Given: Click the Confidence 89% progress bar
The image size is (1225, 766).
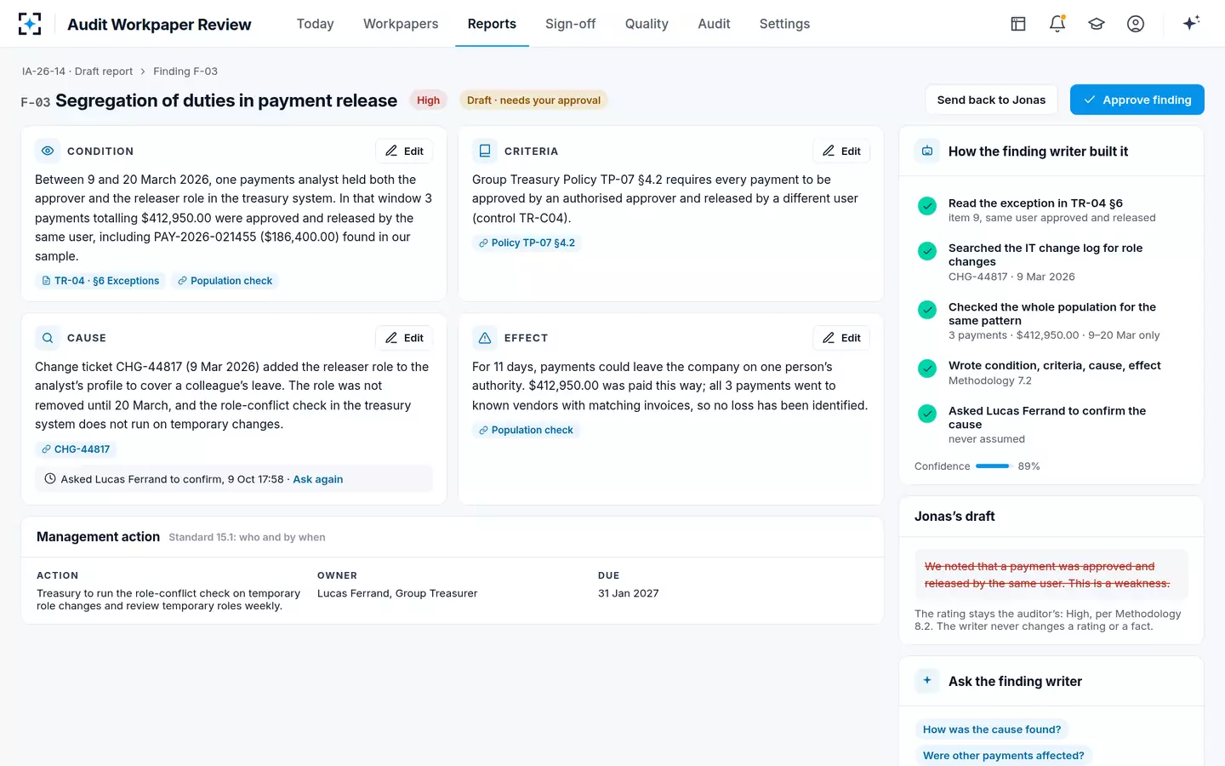Looking at the screenshot, I should (x=993, y=466).
